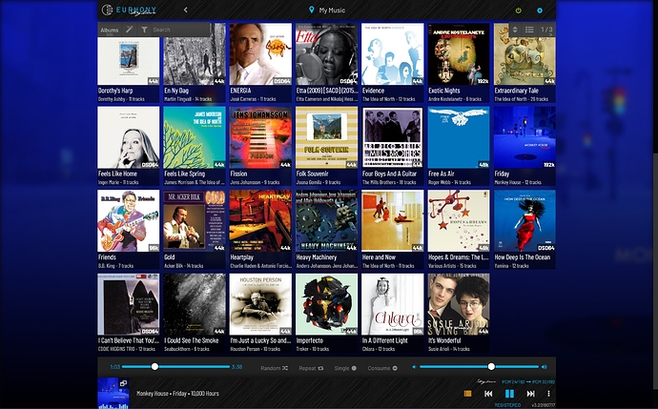658x409 pixels.
Task: Click the REGISTERED status label
Action: coord(507,405)
